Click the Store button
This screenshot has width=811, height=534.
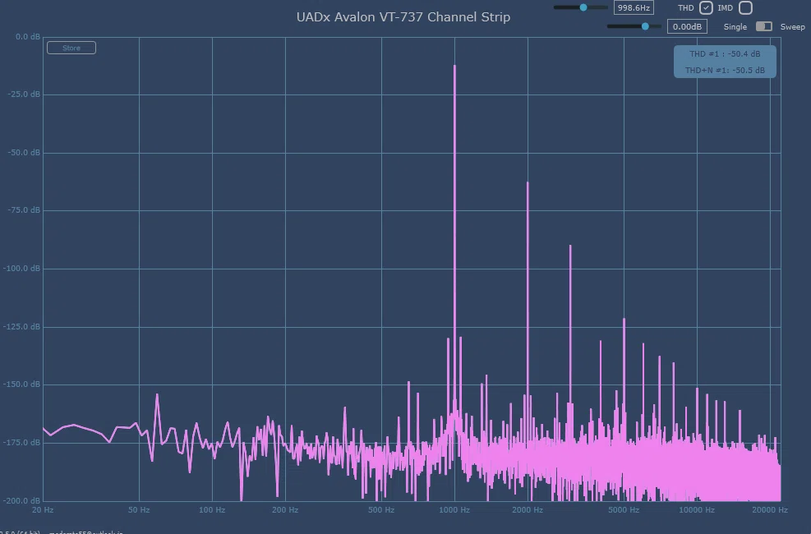point(71,48)
